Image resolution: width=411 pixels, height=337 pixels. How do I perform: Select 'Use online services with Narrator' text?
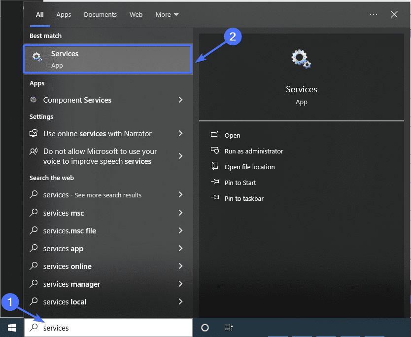click(x=97, y=134)
